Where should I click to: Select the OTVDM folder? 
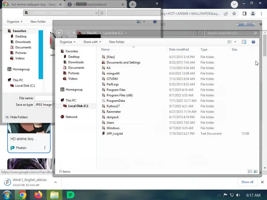tap(112, 79)
